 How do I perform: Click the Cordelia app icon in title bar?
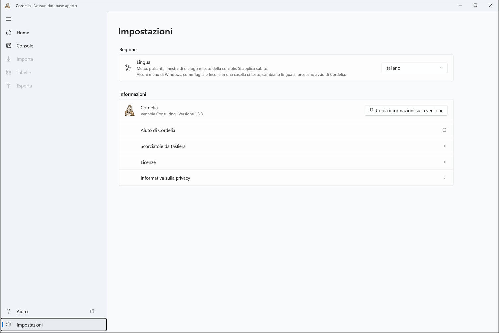pyautogui.click(x=8, y=5)
